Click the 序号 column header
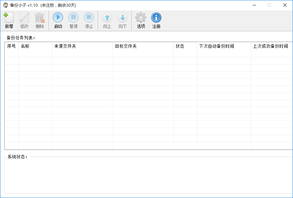 tap(11, 46)
